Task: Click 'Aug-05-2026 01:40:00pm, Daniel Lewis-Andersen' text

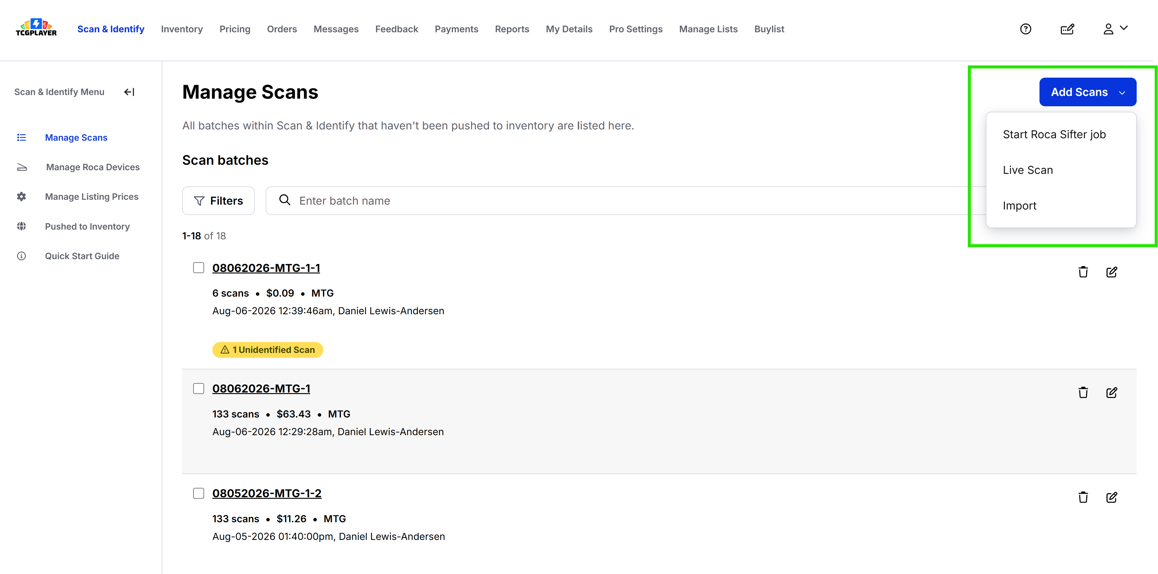Action: pos(329,537)
